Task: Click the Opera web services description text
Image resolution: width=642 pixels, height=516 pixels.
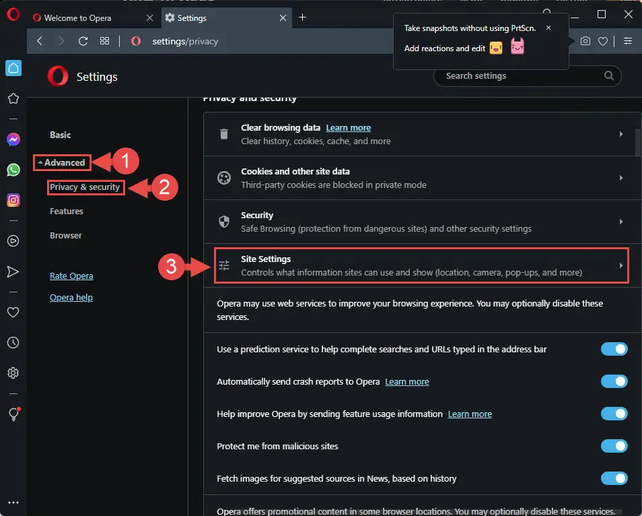Action: tap(410, 311)
